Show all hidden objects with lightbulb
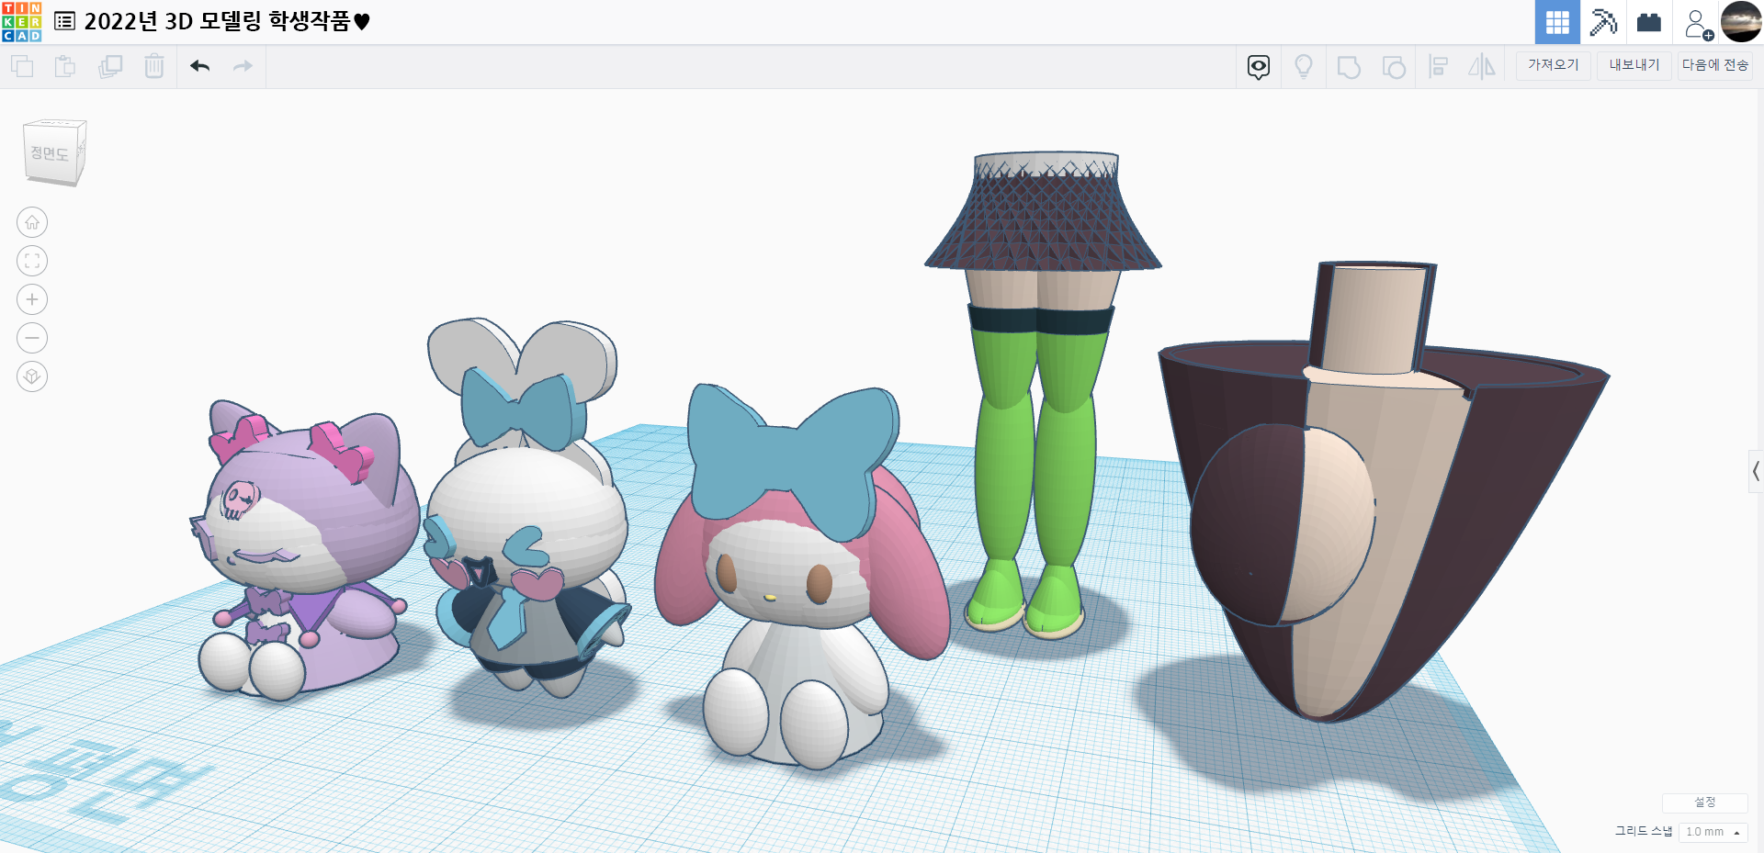The image size is (1764, 853). click(1304, 67)
